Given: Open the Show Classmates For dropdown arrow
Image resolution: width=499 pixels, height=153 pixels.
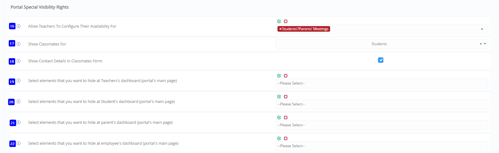Looking at the screenshot, I should 485,44.
